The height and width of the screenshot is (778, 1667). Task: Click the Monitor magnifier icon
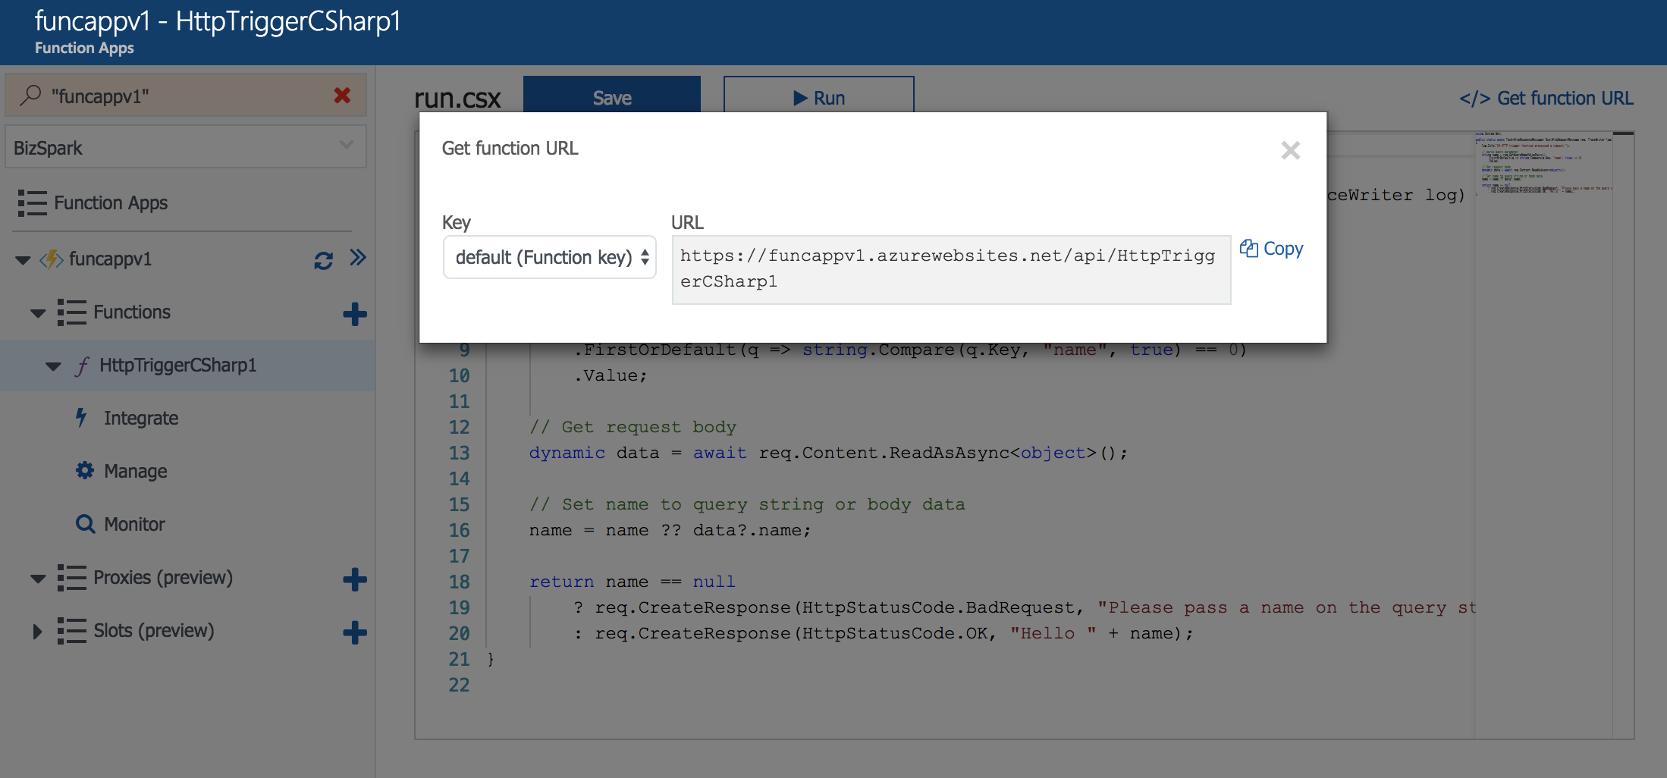85,524
